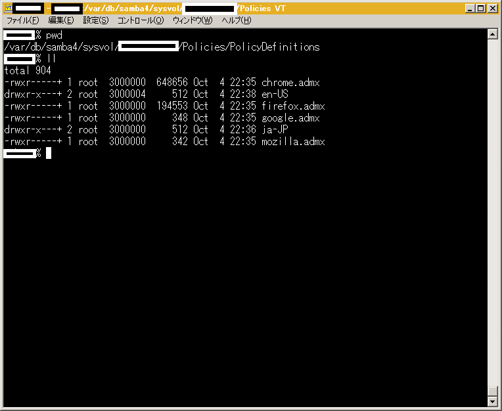Click the file size 194553
The height and width of the screenshot is (411, 502).
point(172,106)
